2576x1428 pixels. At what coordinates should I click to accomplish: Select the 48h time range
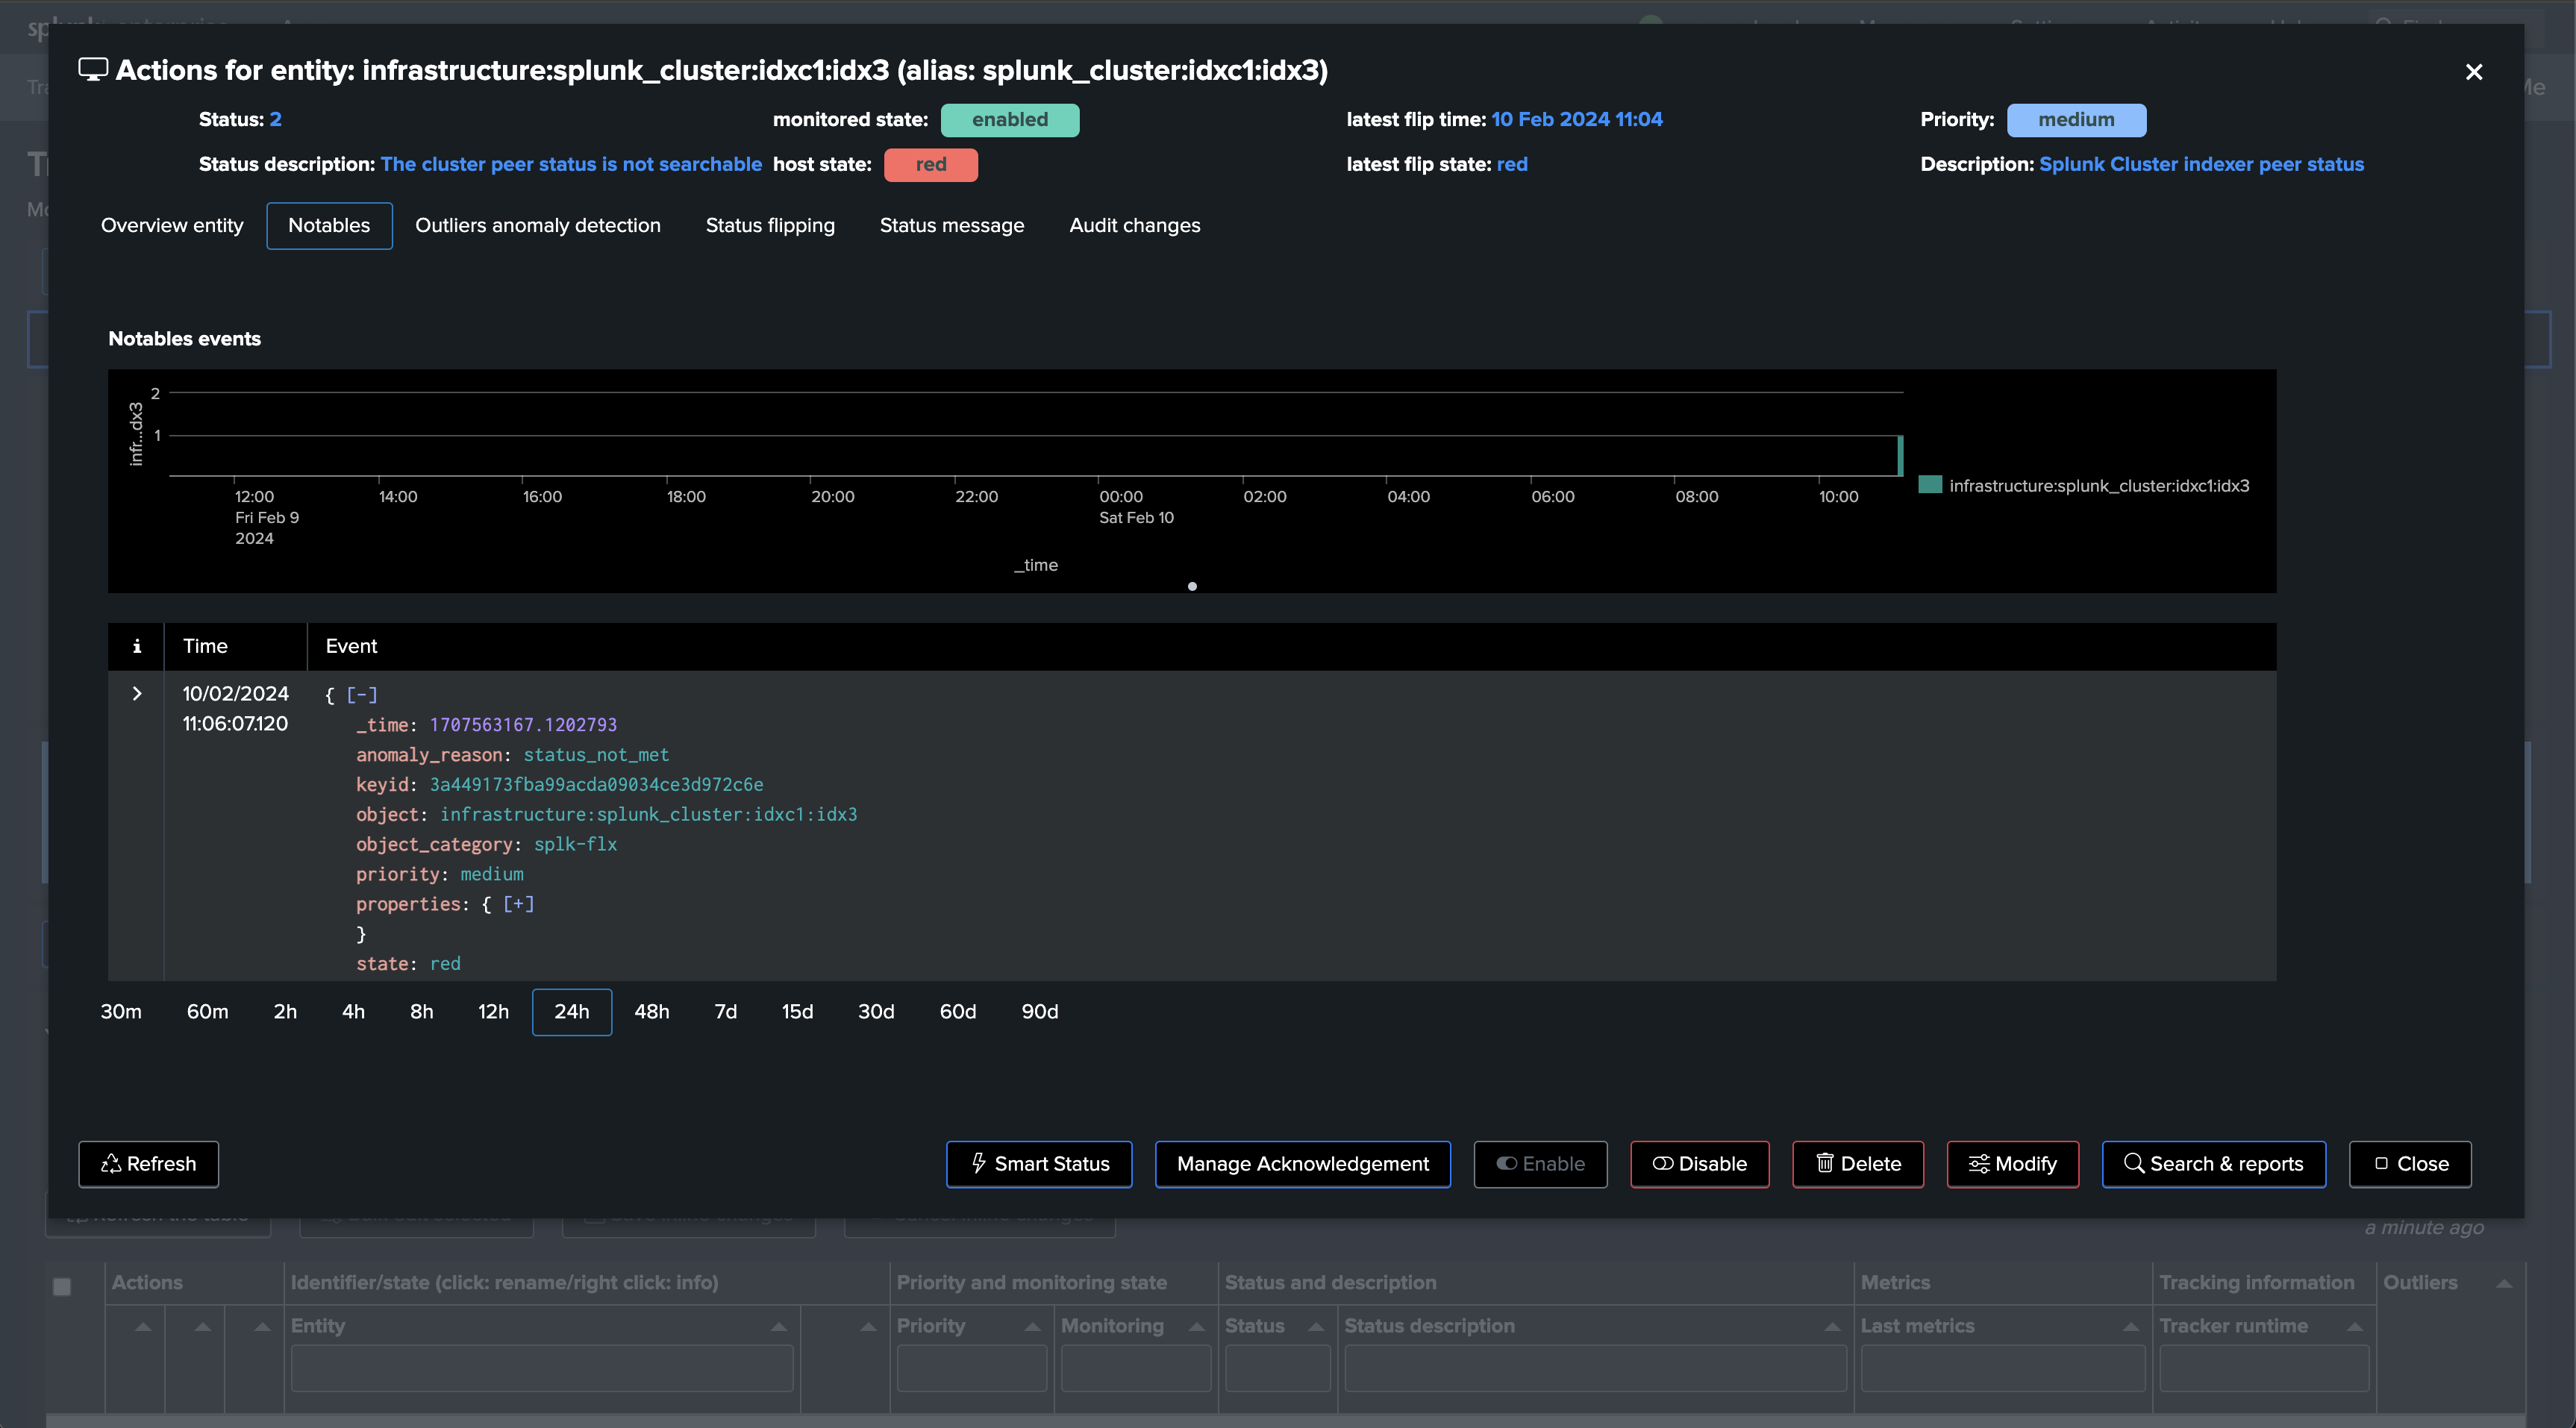(x=652, y=1011)
